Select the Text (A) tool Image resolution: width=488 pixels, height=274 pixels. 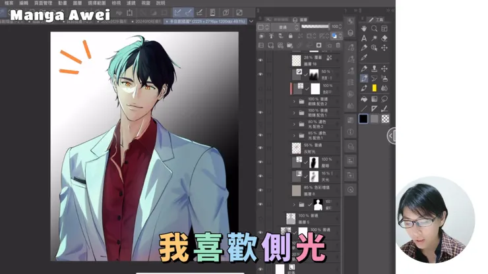tap(364, 38)
